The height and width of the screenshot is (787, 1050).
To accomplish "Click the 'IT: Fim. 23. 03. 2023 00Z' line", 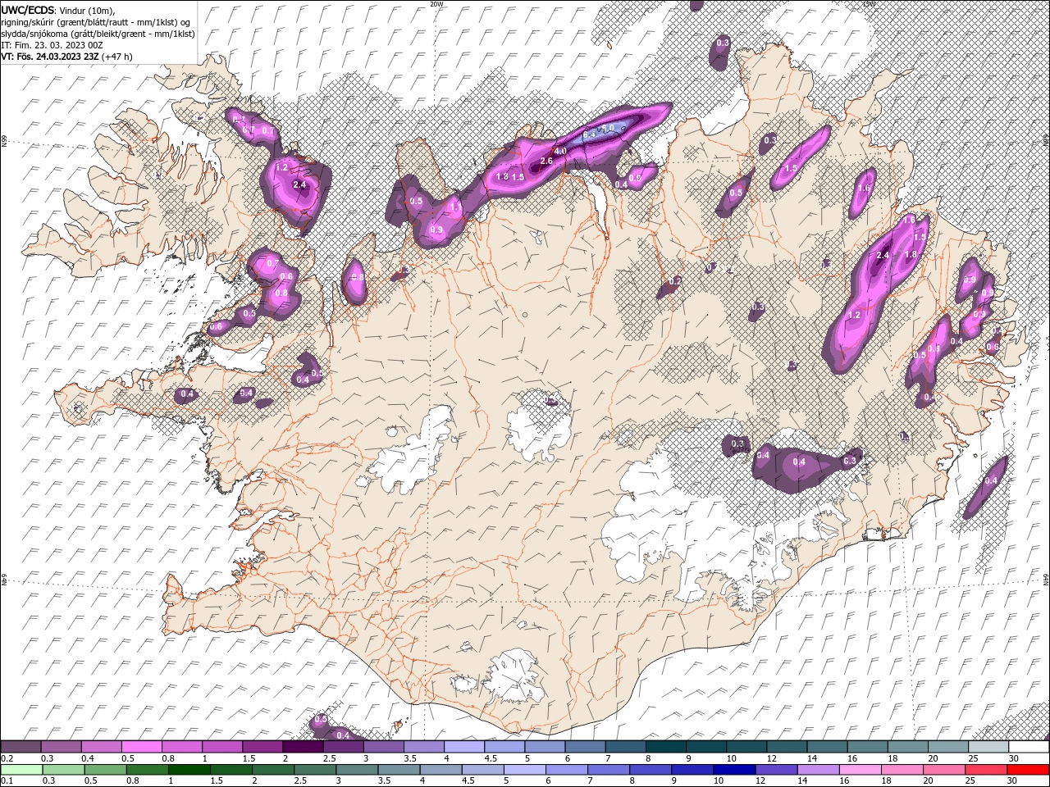I will [54, 45].
